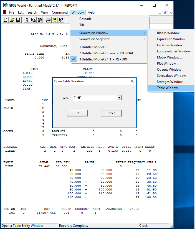The image size is (195, 229).
Task: Click the UTIL. value 0.067
Action: click(x=127, y=151)
